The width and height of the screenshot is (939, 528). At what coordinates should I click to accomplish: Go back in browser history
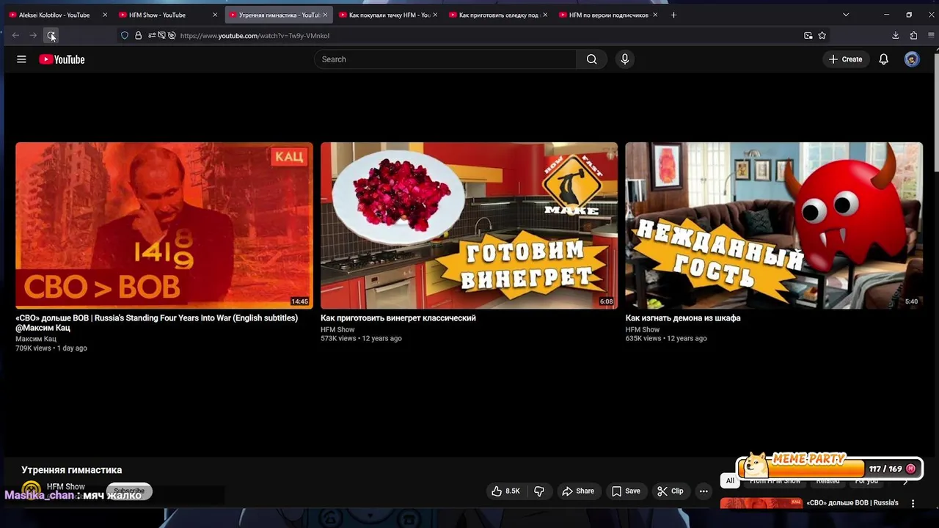15,35
